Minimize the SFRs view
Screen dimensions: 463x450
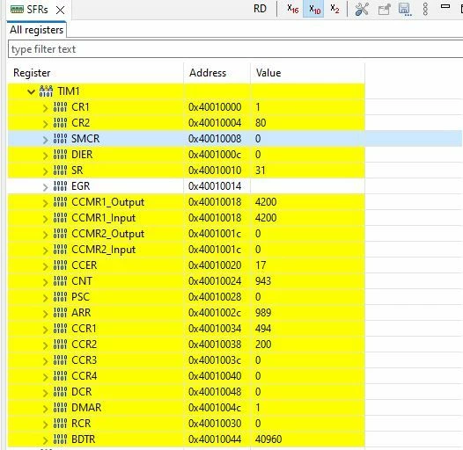(x=445, y=6)
